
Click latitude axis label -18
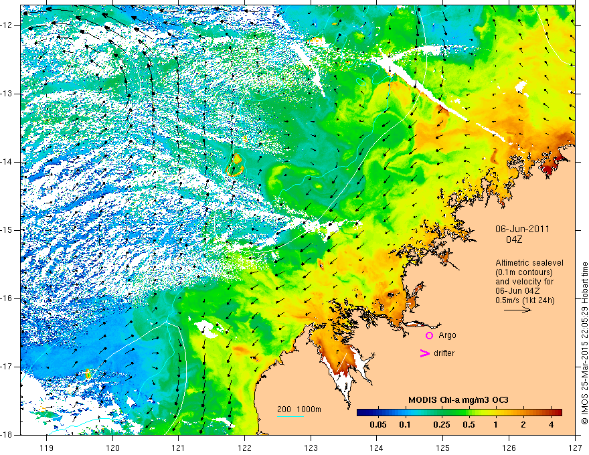coord(7,435)
